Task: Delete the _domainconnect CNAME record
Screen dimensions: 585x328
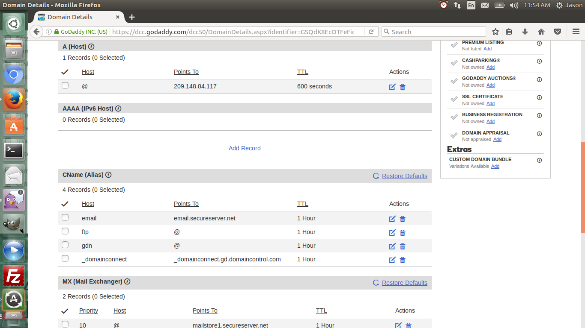Action: pyautogui.click(x=403, y=260)
